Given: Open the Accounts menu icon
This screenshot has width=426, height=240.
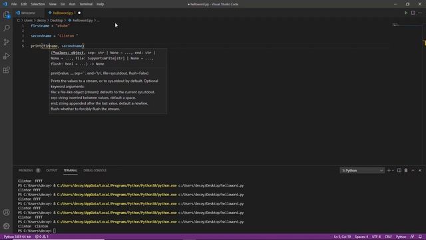Looking at the screenshot, I should (6, 212).
